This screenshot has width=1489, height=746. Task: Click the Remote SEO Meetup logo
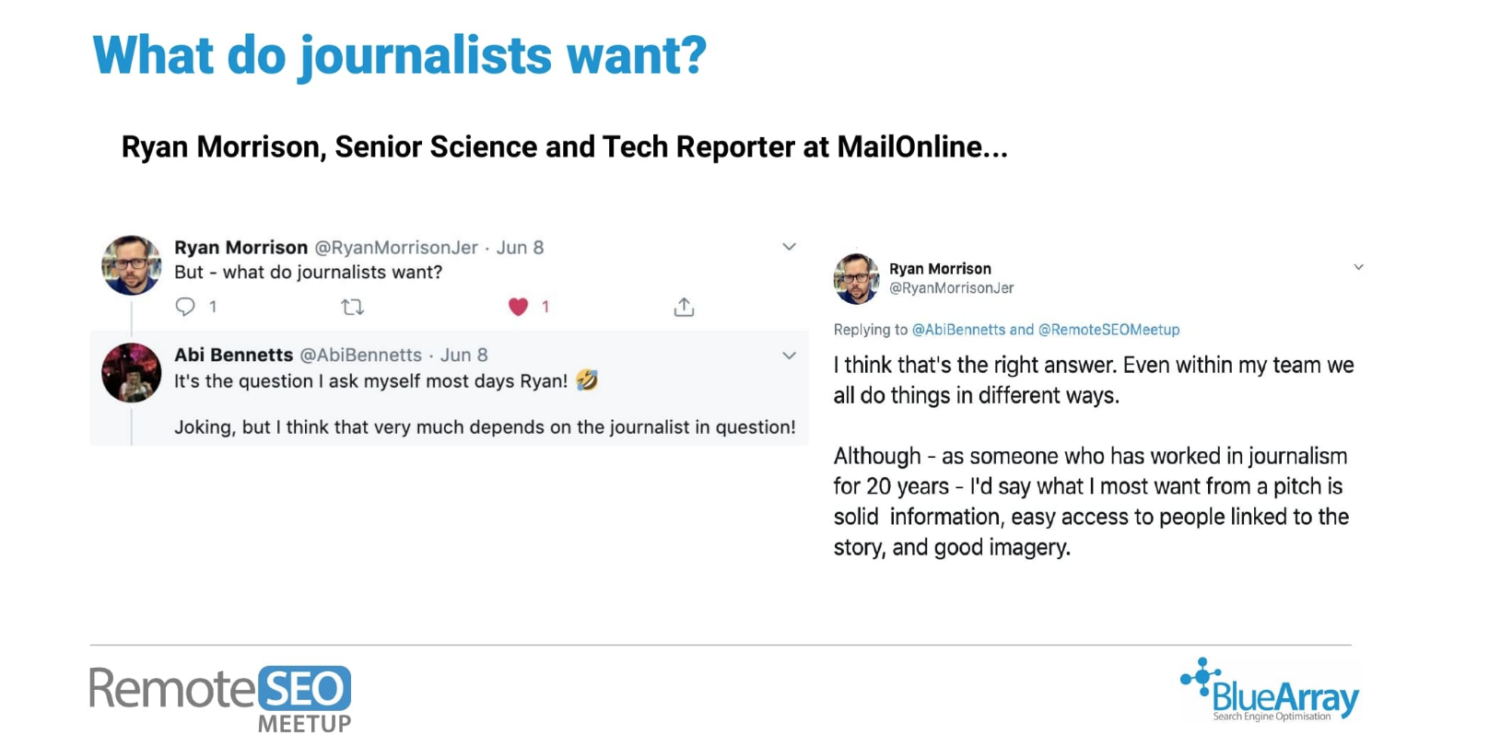click(x=220, y=699)
